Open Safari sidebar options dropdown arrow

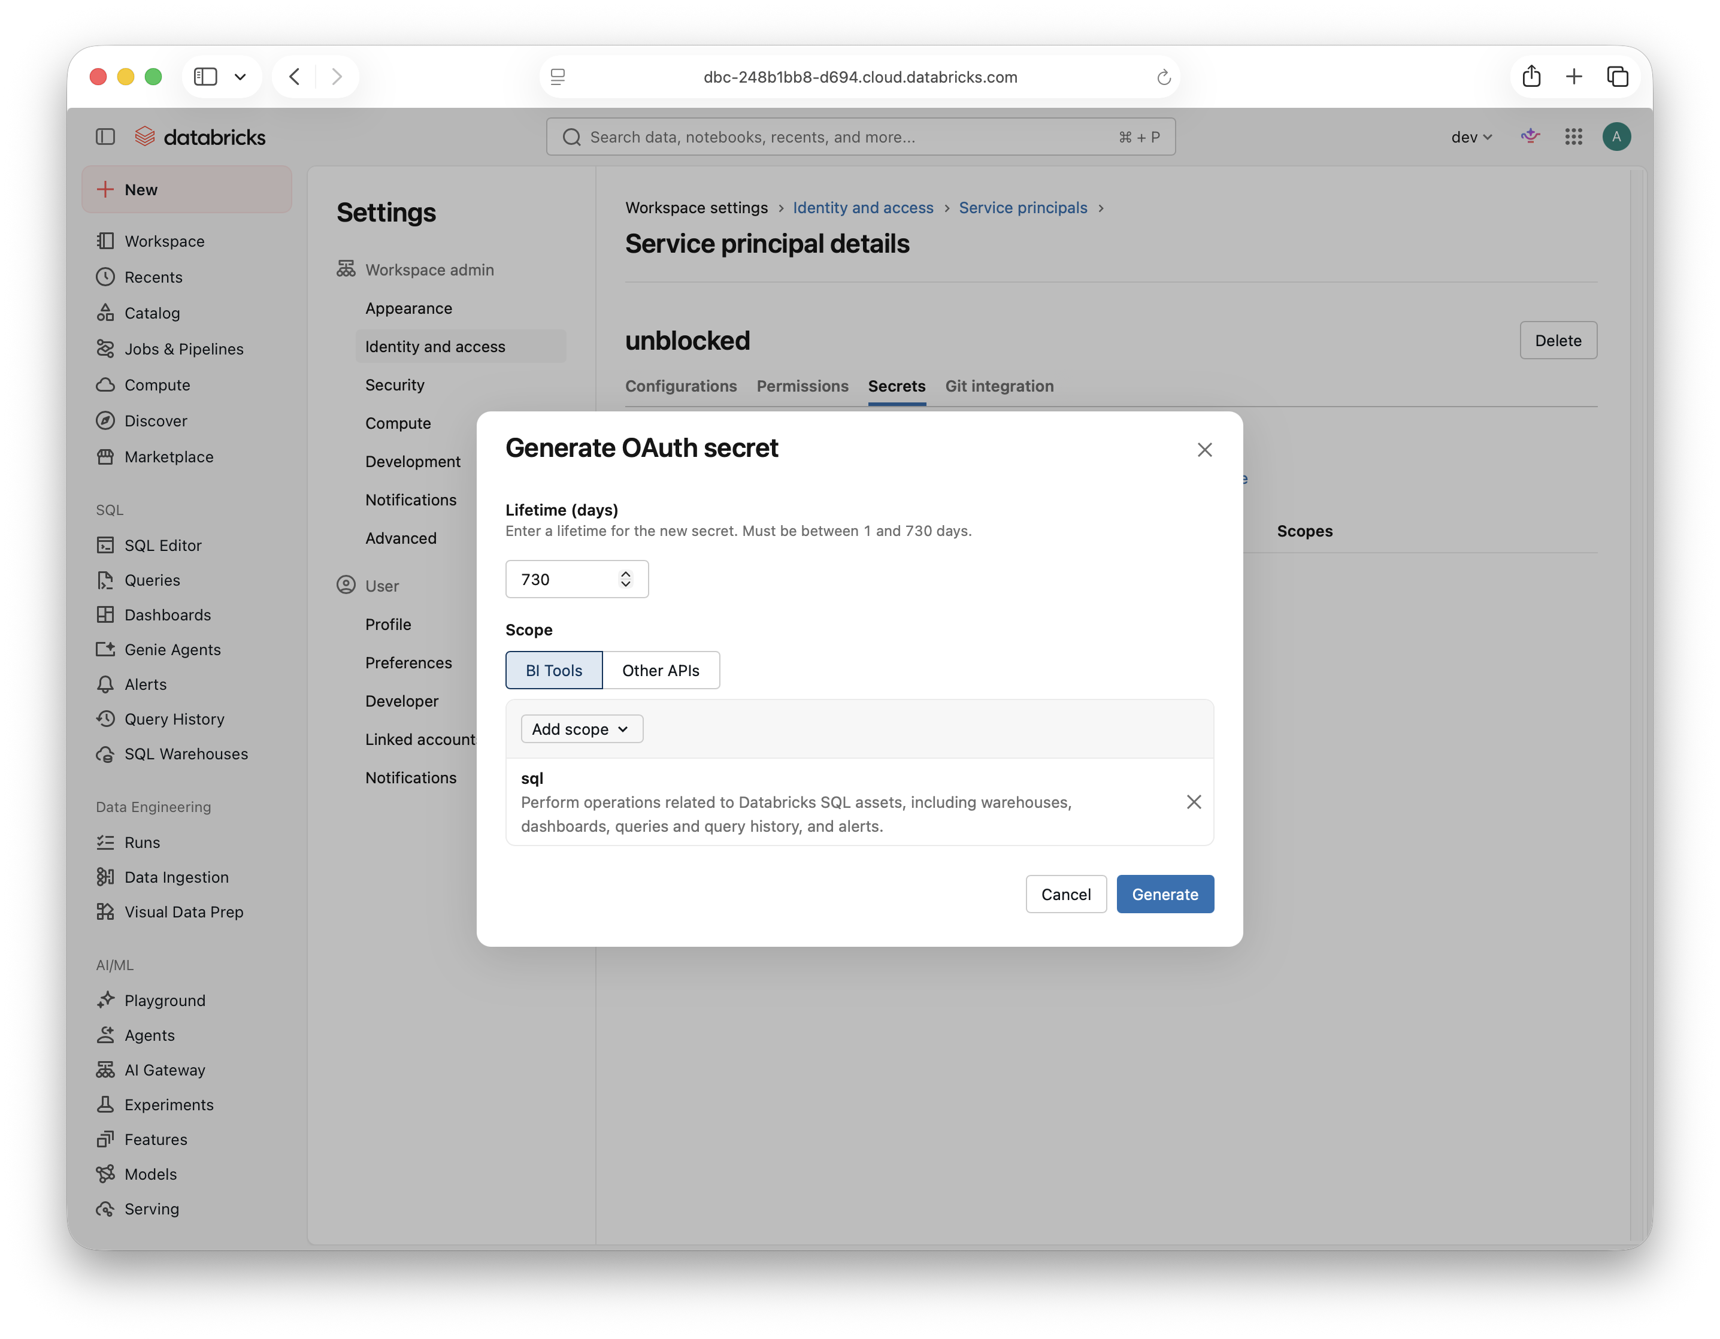[x=240, y=77]
